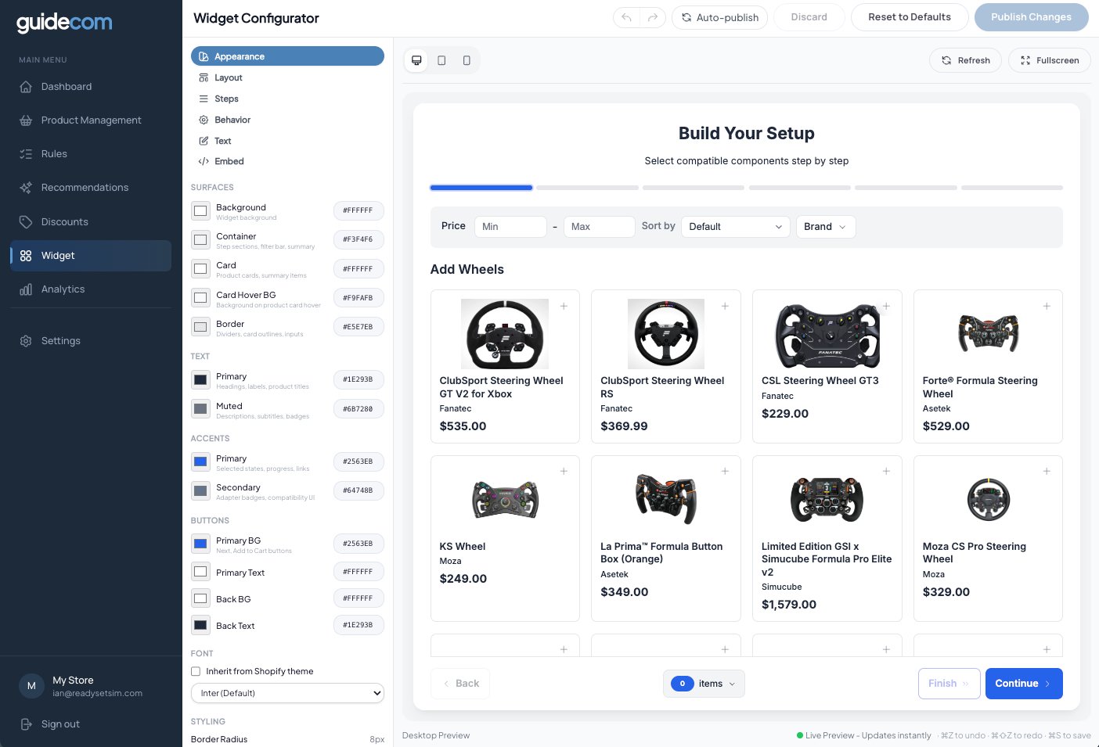
Task: Enable Inherit from Shopify theme
Action: 196,671
